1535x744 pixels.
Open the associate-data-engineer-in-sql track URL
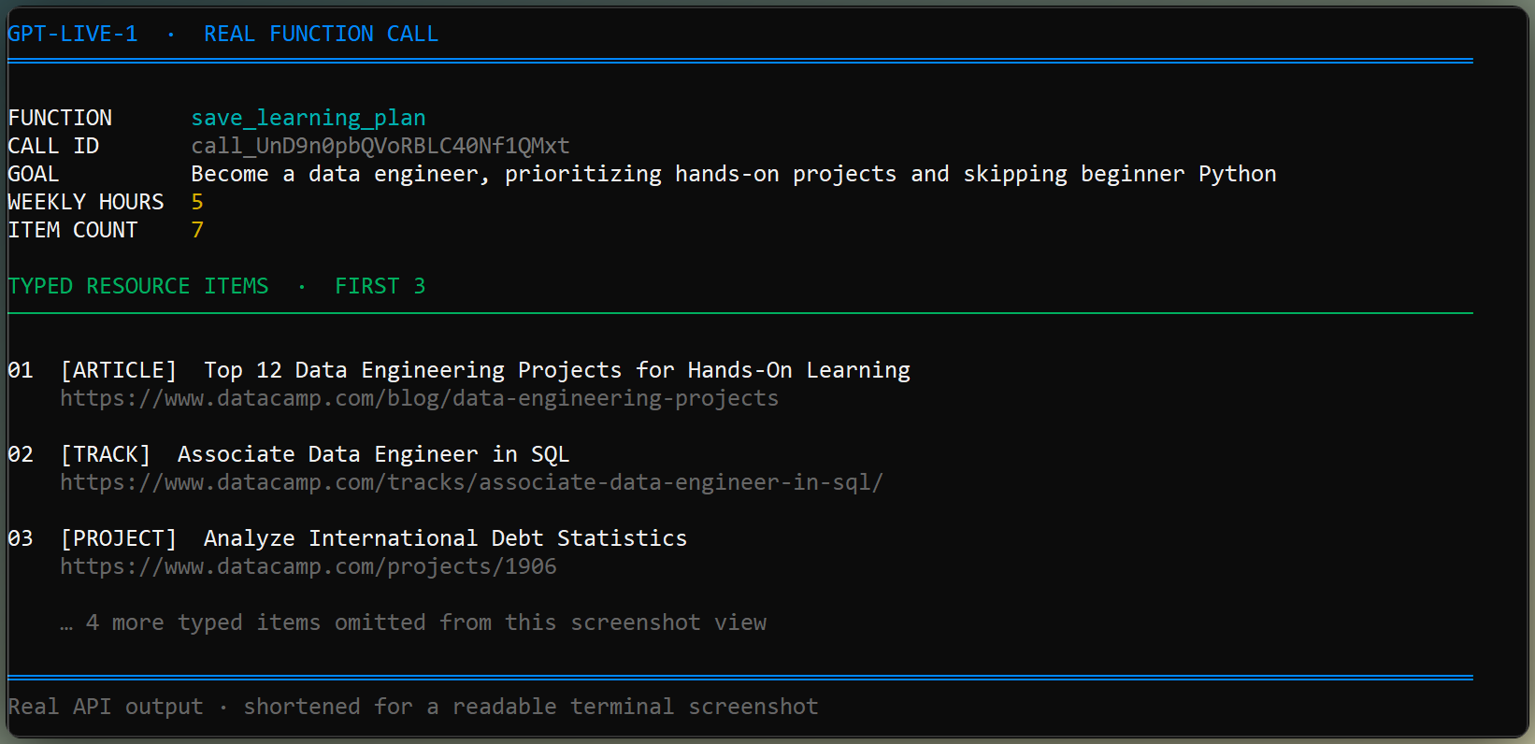(472, 483)
